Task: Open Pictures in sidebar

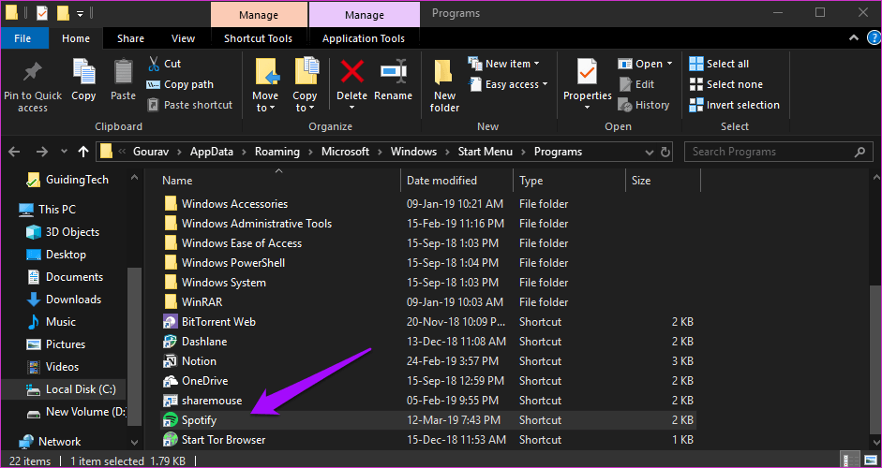Action: (56, 344)
